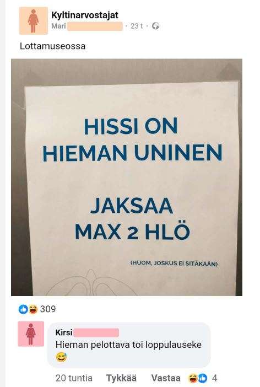View the 309 reactions list
Image resolution: width=260 pixels, height=387 pixels.
[48, 309]
